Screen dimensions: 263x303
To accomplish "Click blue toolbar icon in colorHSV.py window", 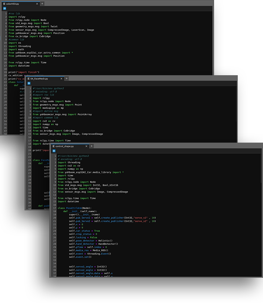I will click(x=5, y=8).
